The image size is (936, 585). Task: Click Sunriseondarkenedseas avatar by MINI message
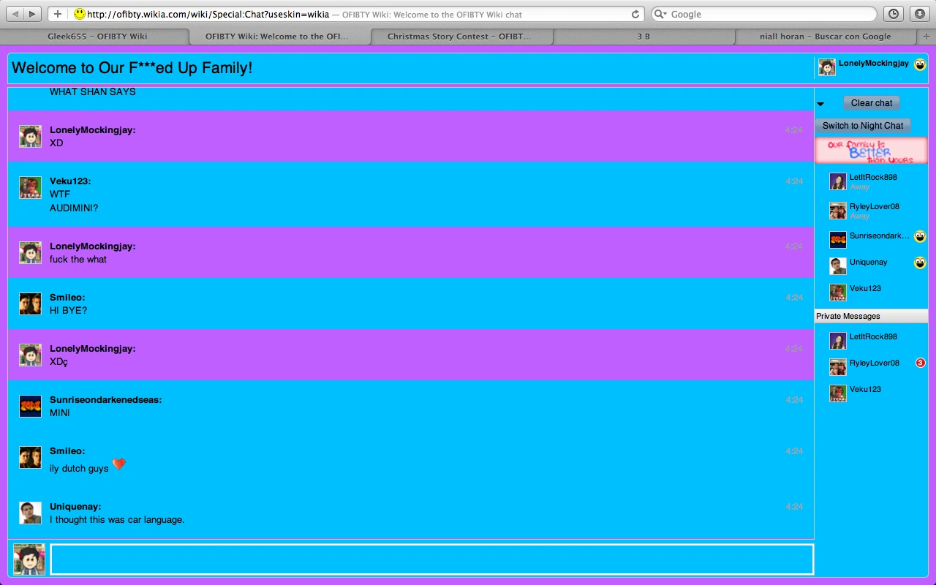30,406
